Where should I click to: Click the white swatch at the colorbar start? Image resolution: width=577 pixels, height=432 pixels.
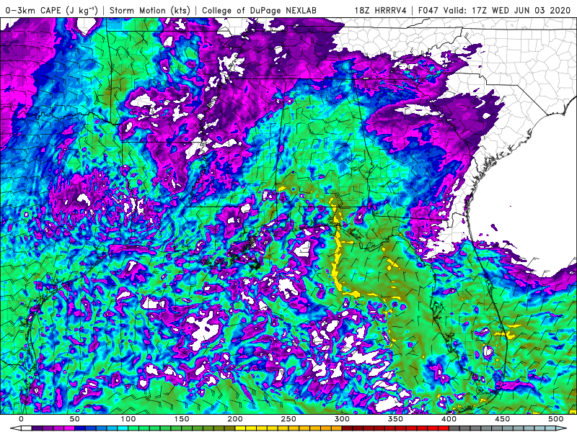click(x=27, y=428)
